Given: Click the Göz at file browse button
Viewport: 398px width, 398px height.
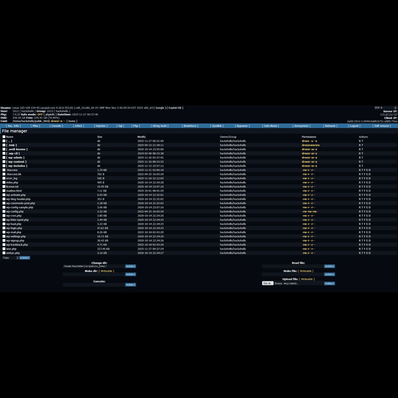Looking at the screenshot, I should (x=267, y=283).
